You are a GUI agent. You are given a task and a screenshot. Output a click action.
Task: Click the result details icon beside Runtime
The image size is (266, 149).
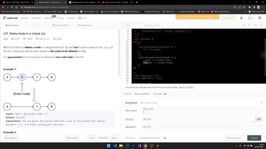[x=261, y=103]
